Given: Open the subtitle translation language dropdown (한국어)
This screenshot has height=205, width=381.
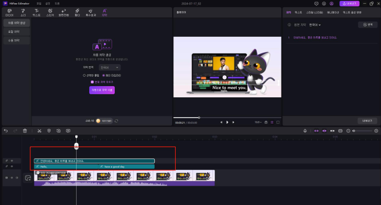Looking at the screenshot, I should [x=109, y=67].
